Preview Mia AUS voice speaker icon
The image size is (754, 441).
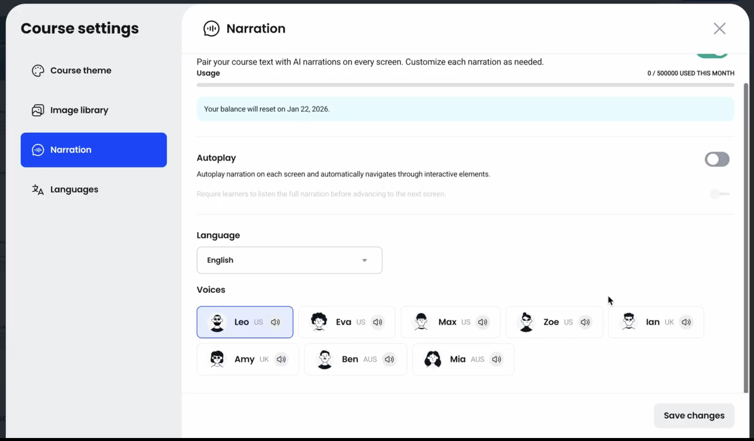pyautogui.click(x=497, y=359)
